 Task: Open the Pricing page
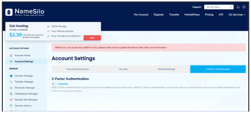click(x=209, y=15)
